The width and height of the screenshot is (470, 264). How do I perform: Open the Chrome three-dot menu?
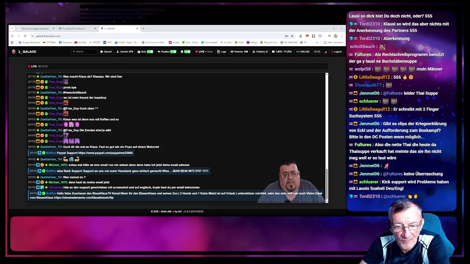tap(342, 36)
